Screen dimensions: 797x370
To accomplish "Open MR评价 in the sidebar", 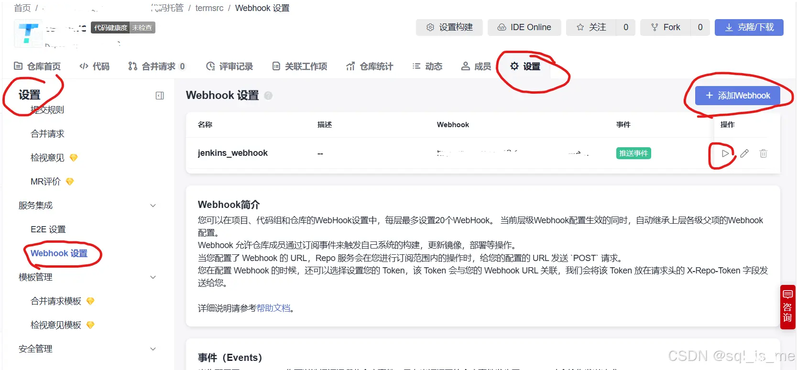I will [x=45, y=181].
